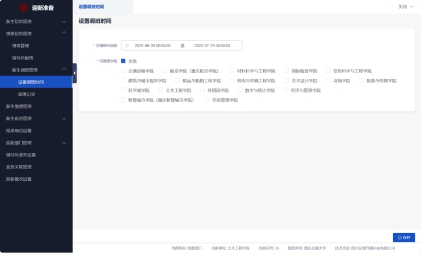Viewport: 422px width, 253px height.
Task: Expand the 新生信息管理 menu chevron
Action: pyautogui.click(x=64, y=22)
